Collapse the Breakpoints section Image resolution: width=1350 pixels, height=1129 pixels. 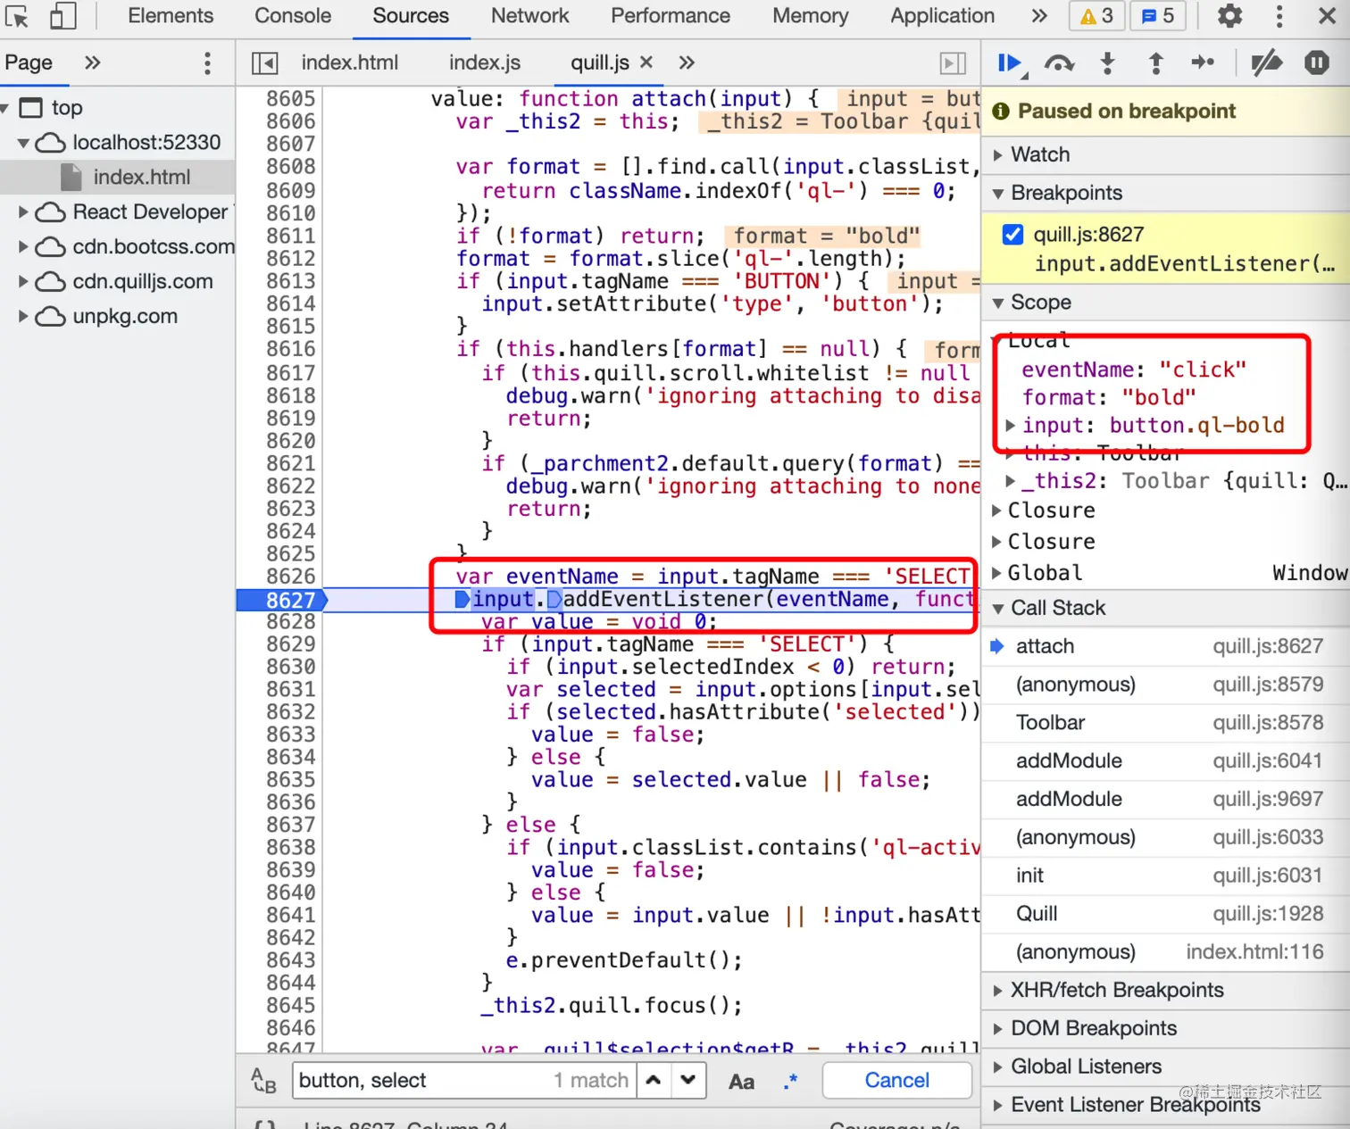point(1165,194)
